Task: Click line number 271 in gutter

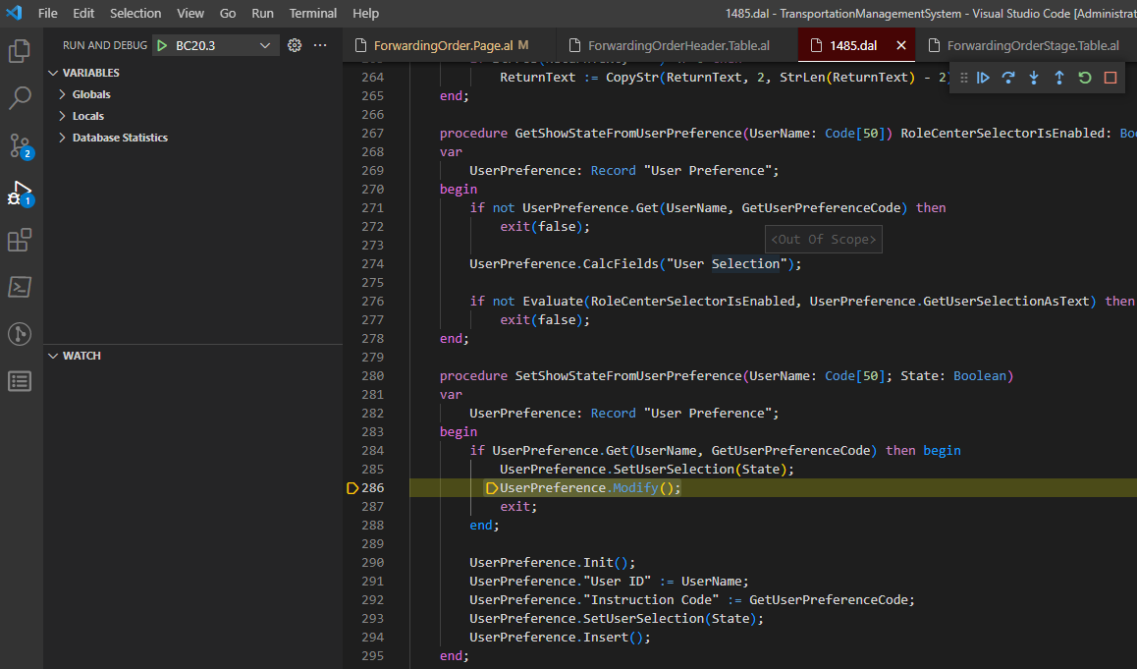Action: tap(373, 208)
